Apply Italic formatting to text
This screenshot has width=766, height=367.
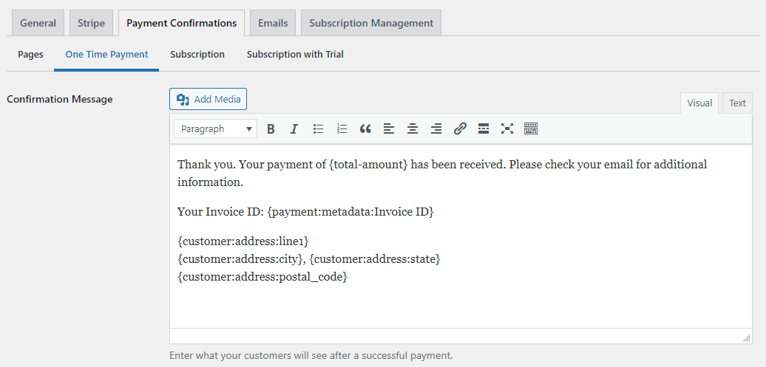point(294,128)
